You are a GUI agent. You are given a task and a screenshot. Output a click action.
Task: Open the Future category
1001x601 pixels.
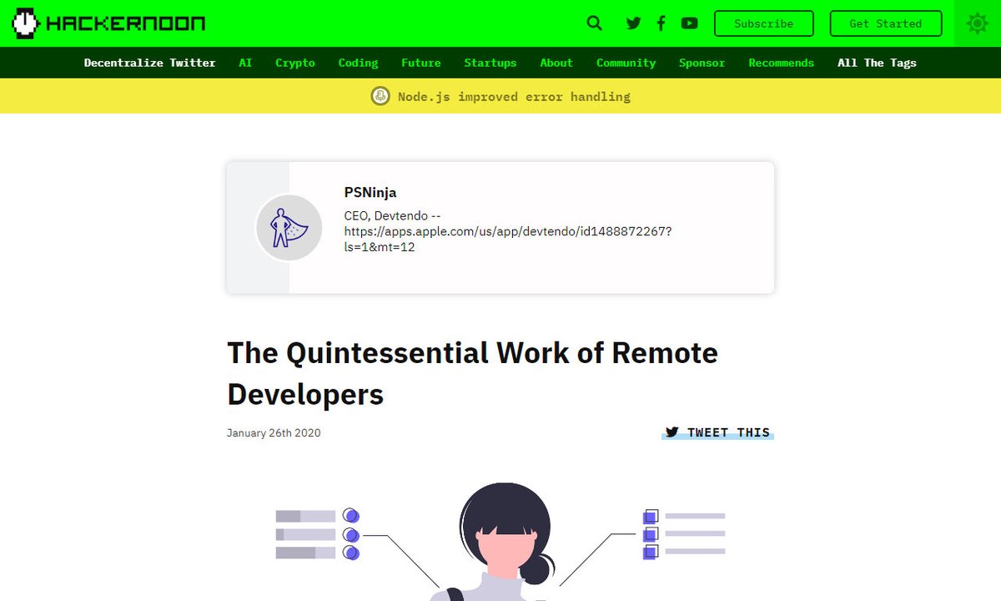pyautogui.click(x=421, y=63)
